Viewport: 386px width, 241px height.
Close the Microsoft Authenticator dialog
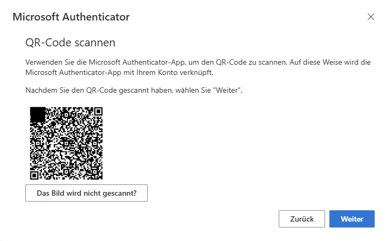[371, 17]
